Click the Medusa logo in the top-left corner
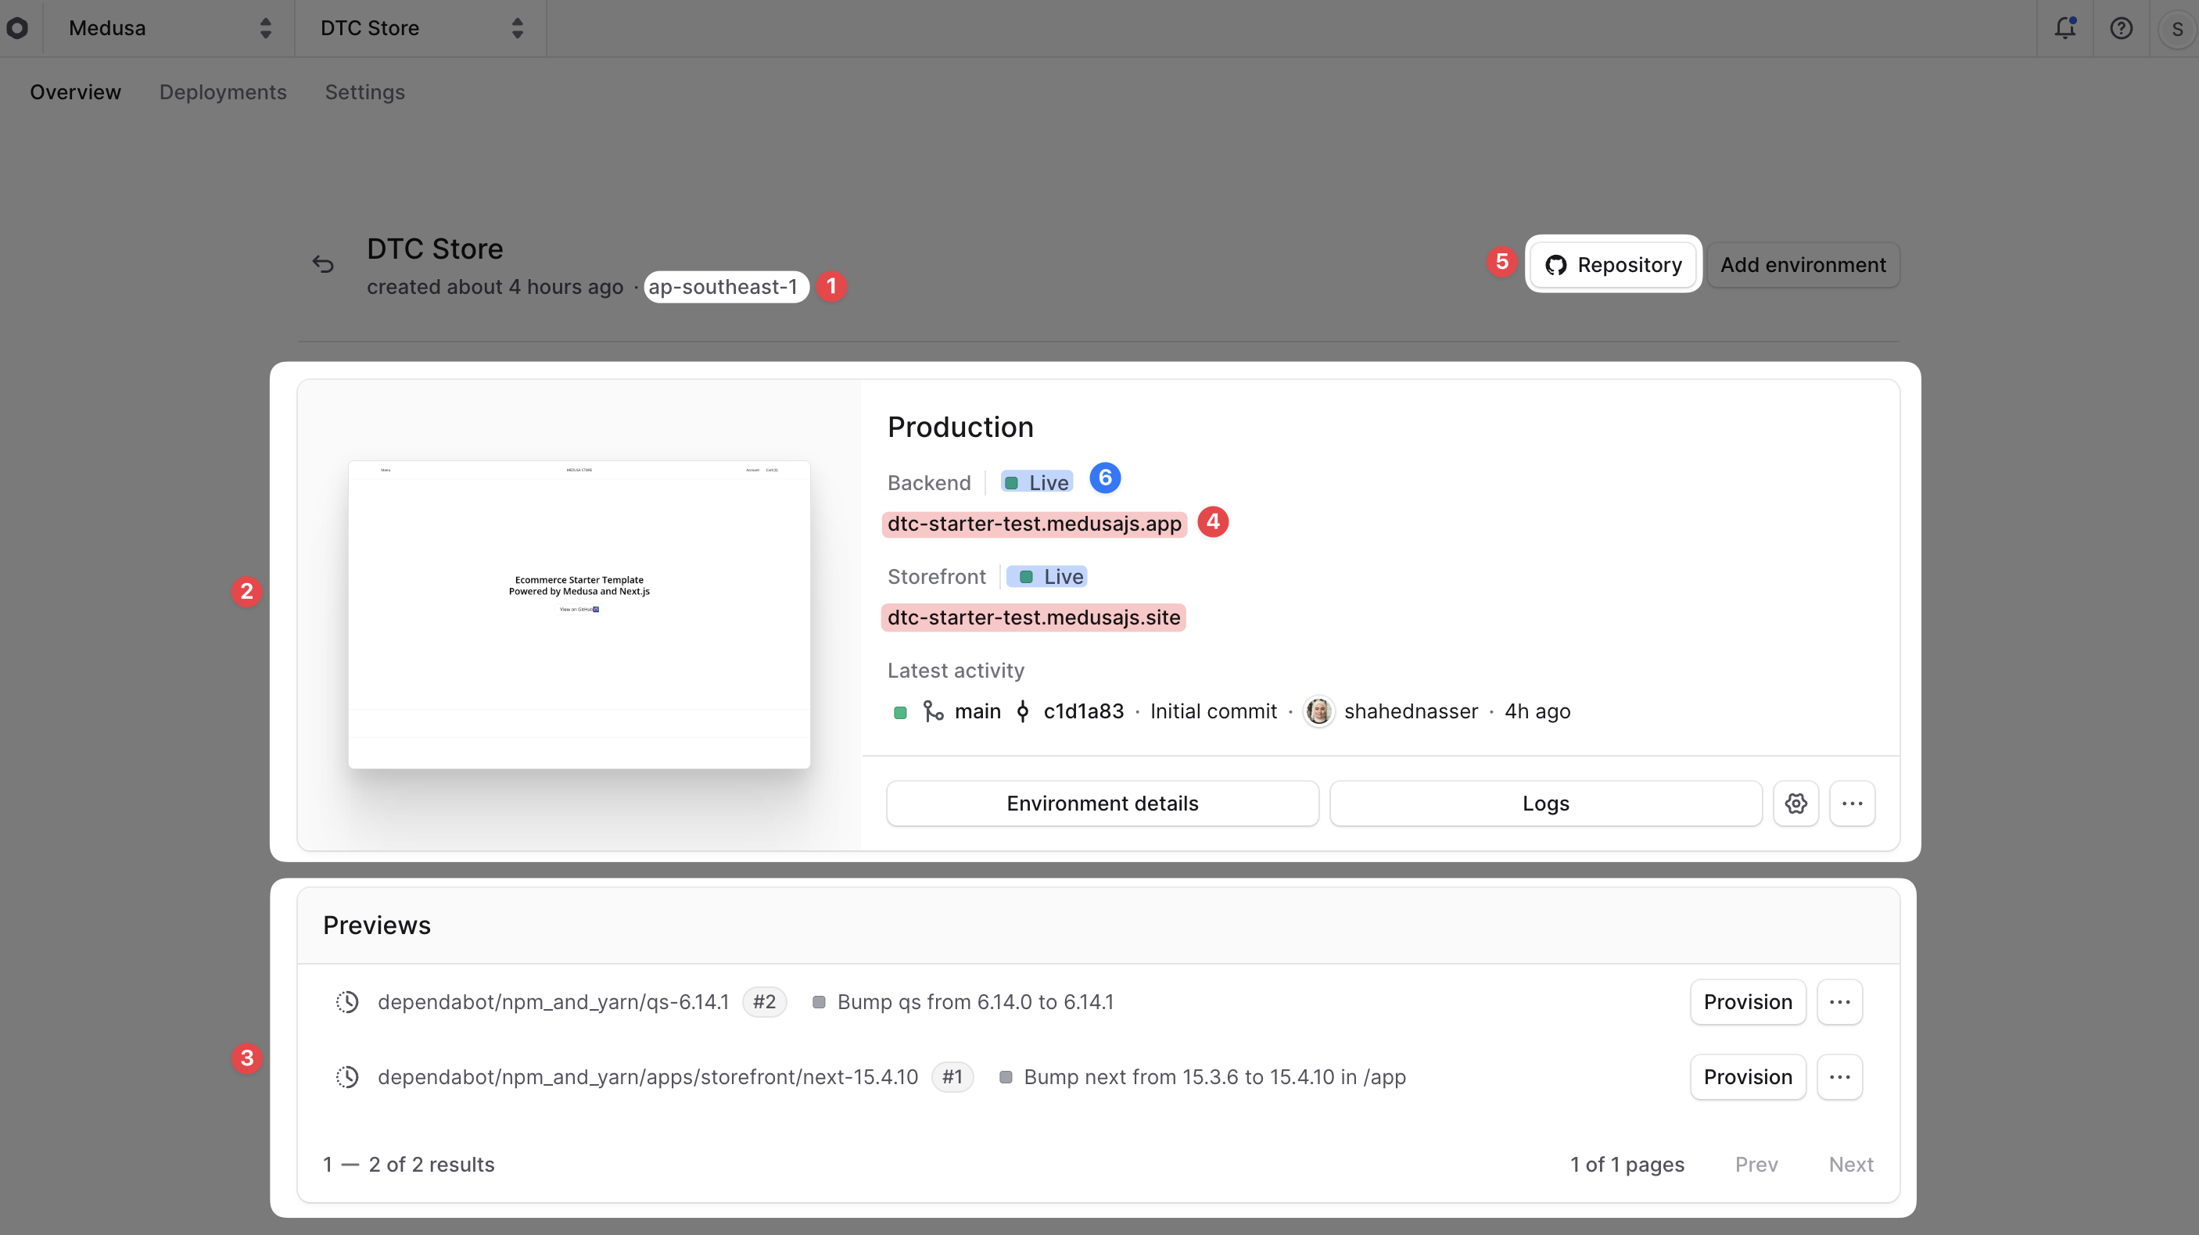 (x=19, y=28)
